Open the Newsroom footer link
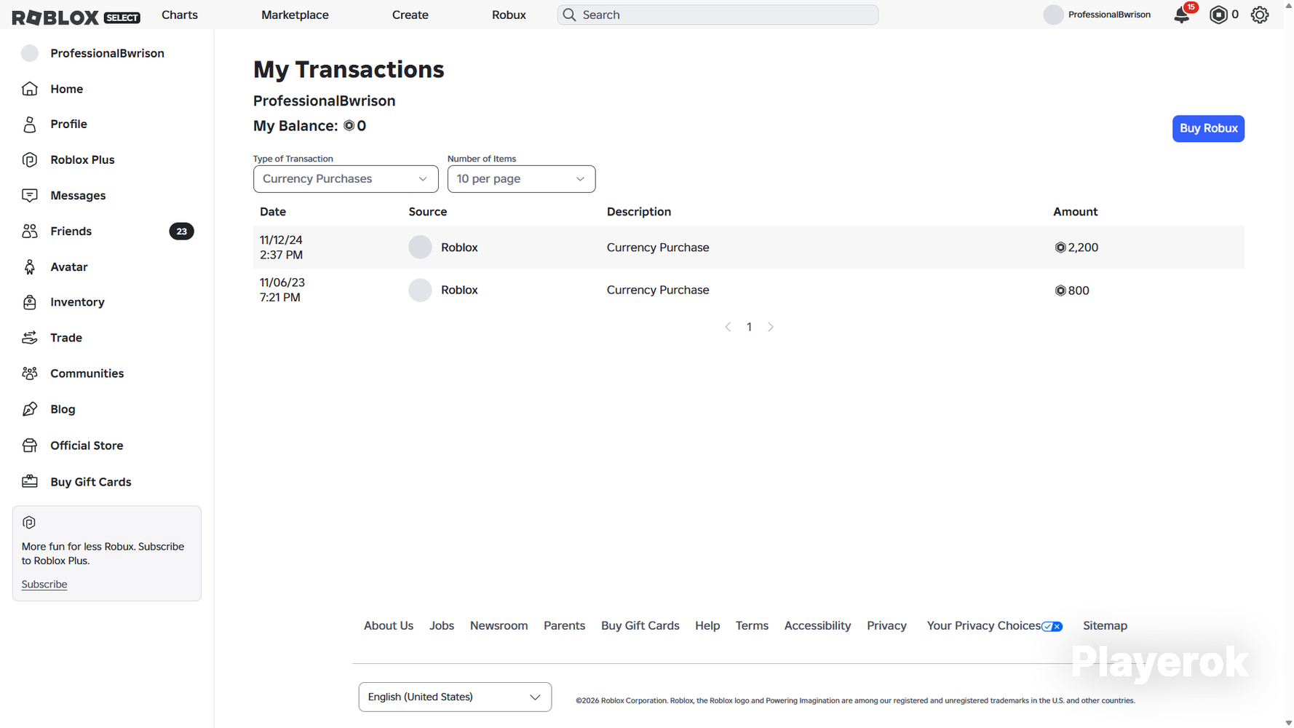 pos(499,626)
